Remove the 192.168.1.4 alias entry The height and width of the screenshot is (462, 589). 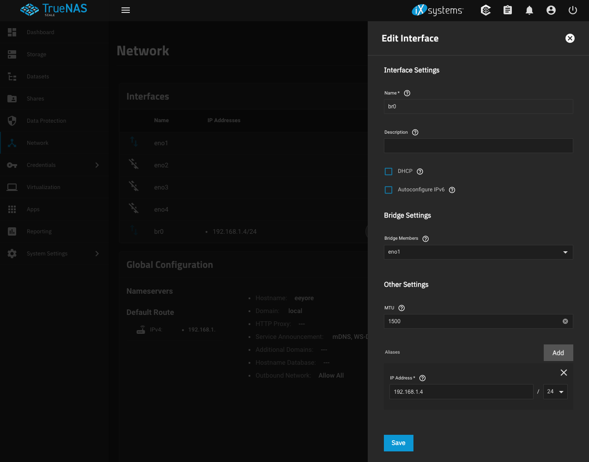(x=564, y=373)
